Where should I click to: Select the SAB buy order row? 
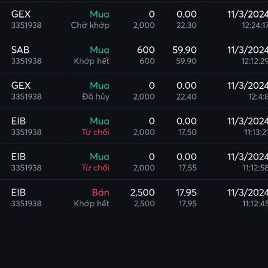(134, 55)
